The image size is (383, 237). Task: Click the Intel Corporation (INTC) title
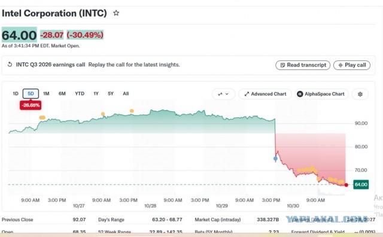coord(54,13)
